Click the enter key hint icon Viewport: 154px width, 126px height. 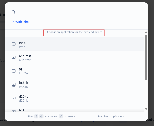pyautogui.click(x=61, y=116)
